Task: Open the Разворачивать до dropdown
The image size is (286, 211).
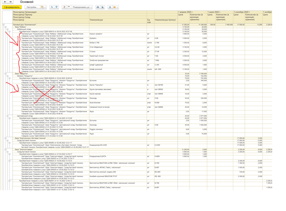Action: [x=82, y=7]
